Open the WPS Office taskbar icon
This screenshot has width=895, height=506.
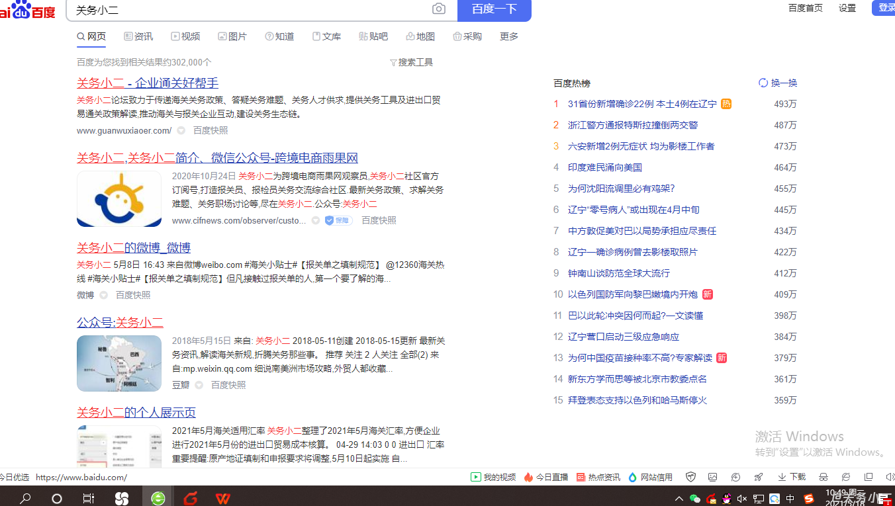223,498
